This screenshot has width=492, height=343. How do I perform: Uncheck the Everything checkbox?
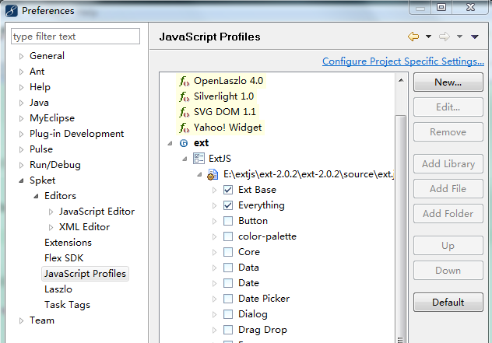coord(228,205)
